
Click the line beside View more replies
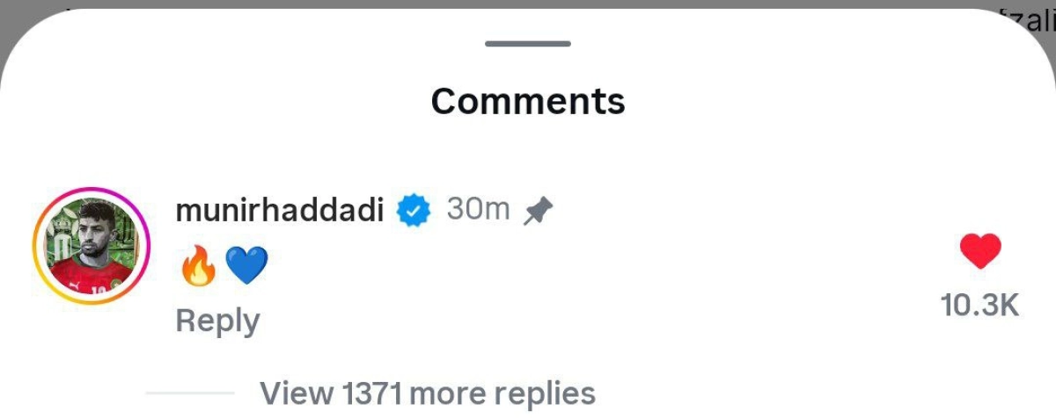tap(190, 393)
